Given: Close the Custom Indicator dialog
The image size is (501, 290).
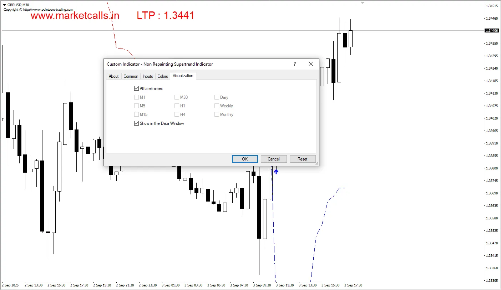Looking at the screenshot, I should pyautogui.click(x=310, y=64).
